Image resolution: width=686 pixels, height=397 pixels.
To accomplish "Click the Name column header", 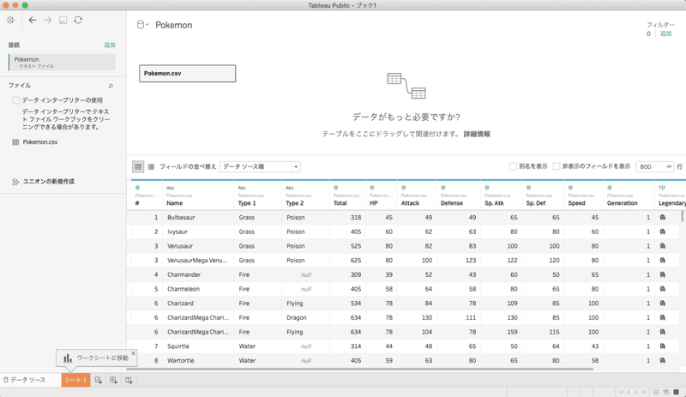I will tap(175, 203).
